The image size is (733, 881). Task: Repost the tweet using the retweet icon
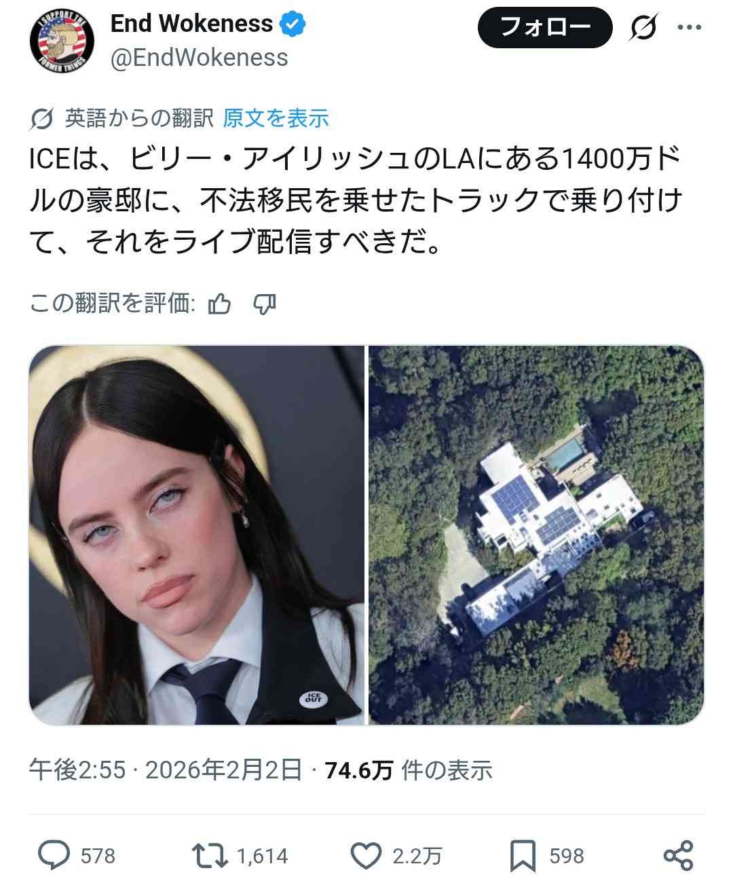click(210, 856)
